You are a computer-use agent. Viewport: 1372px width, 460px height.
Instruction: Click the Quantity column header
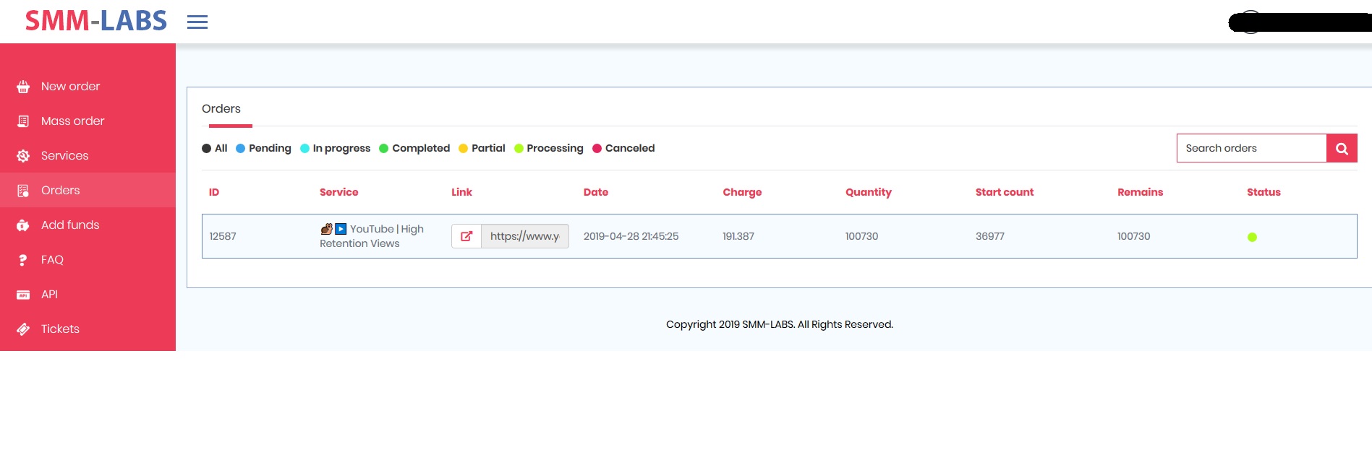click(869, 192)
